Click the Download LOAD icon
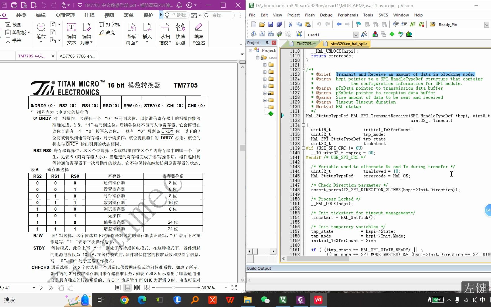 point(299,34)
